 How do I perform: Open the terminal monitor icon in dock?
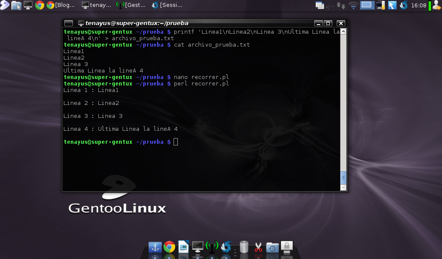198,247
